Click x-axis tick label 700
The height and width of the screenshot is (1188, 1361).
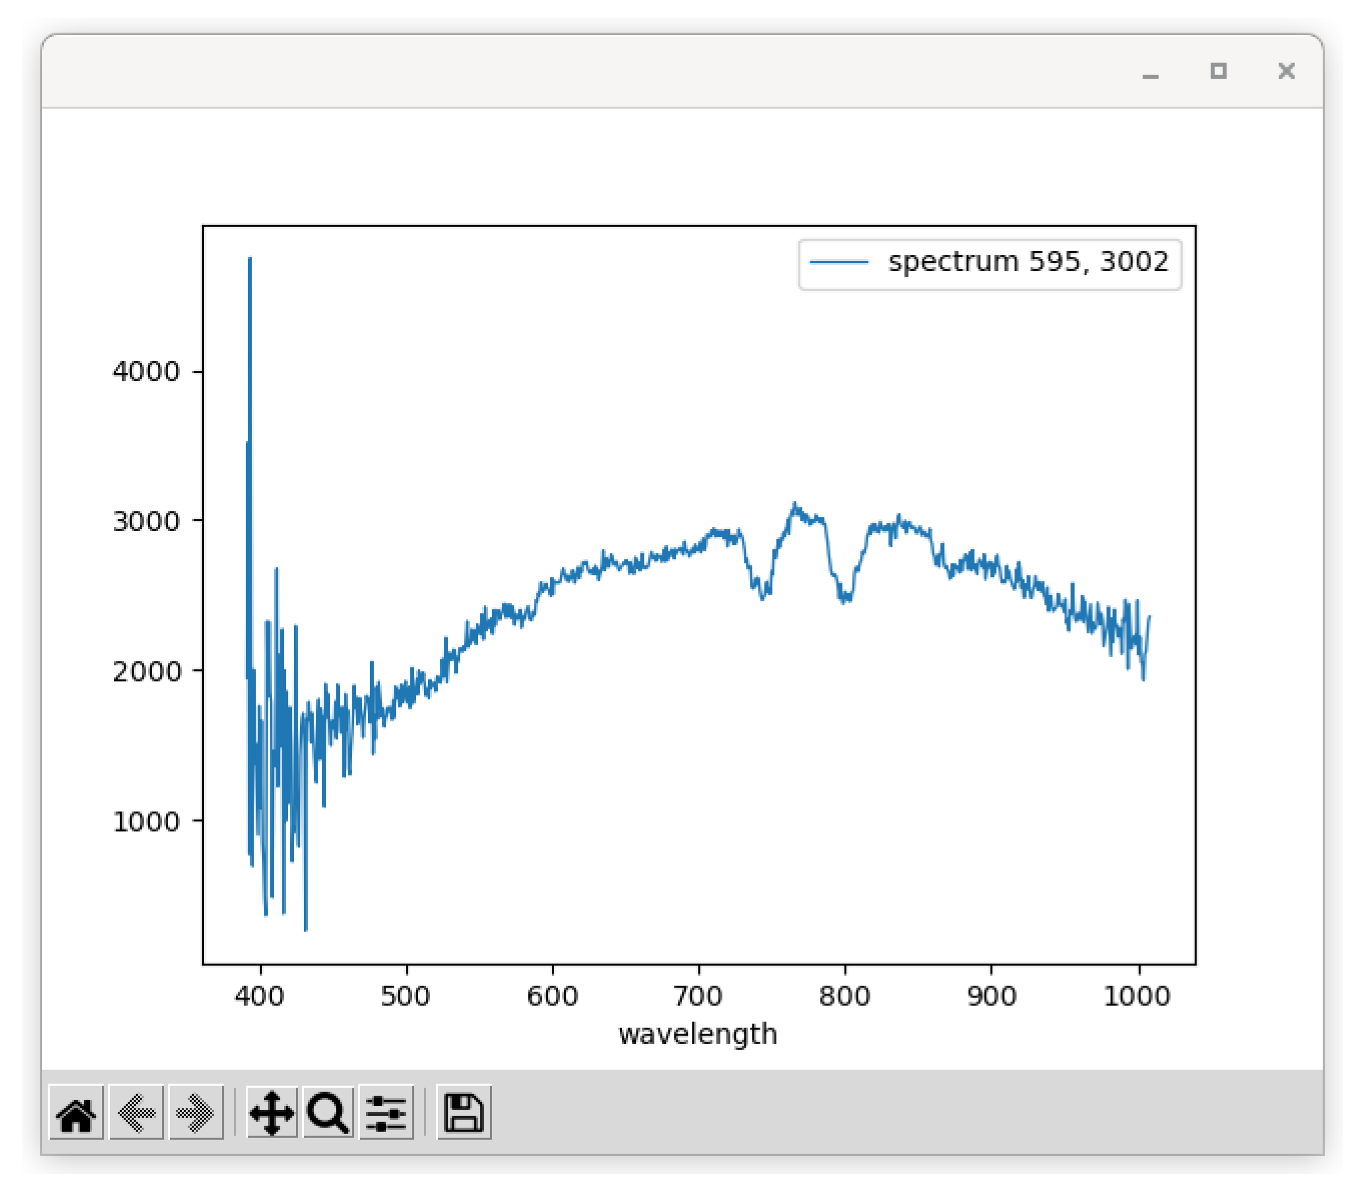pyautogui.click(x=698, y=997)
